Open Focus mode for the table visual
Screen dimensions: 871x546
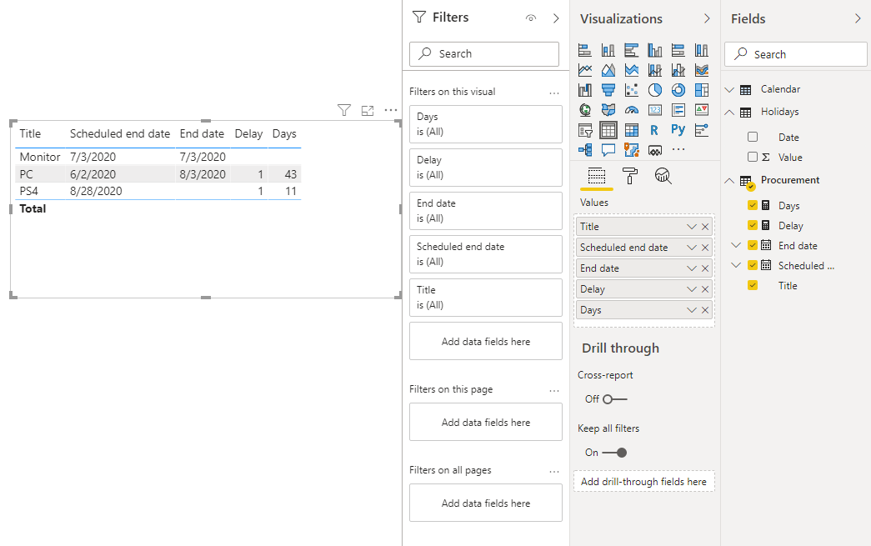[x=368, y=111]
